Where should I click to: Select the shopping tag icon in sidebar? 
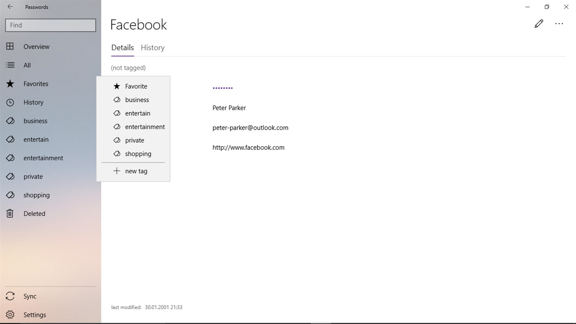[10, 195]
